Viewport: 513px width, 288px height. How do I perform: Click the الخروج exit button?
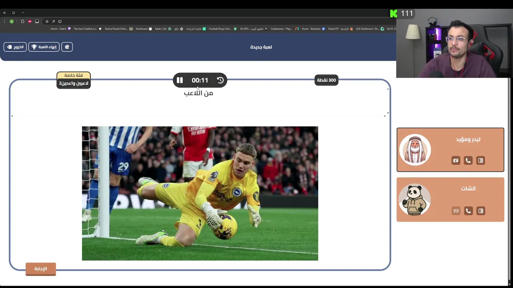click(15, 47)
